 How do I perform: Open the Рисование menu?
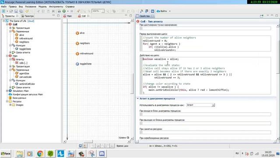pyautogui.click(x=31, y=7)
